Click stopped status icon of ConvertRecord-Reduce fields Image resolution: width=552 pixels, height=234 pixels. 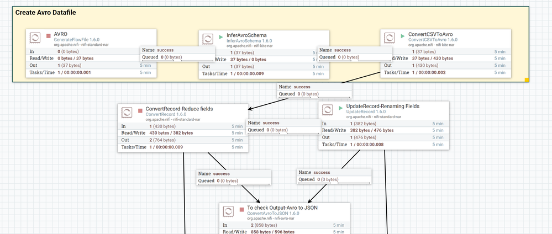(x=140, y=110)
